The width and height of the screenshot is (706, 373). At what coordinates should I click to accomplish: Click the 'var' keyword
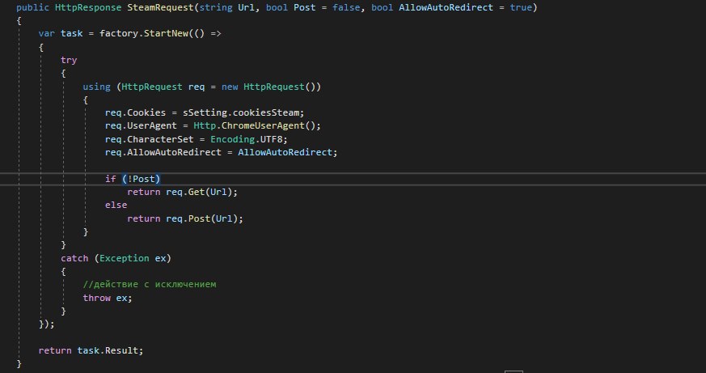point(47,34)
